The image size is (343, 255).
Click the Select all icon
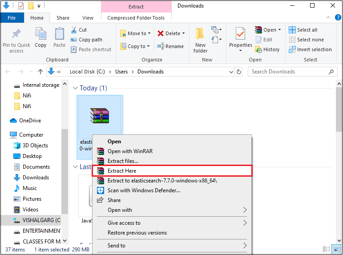tap(292, 30)
